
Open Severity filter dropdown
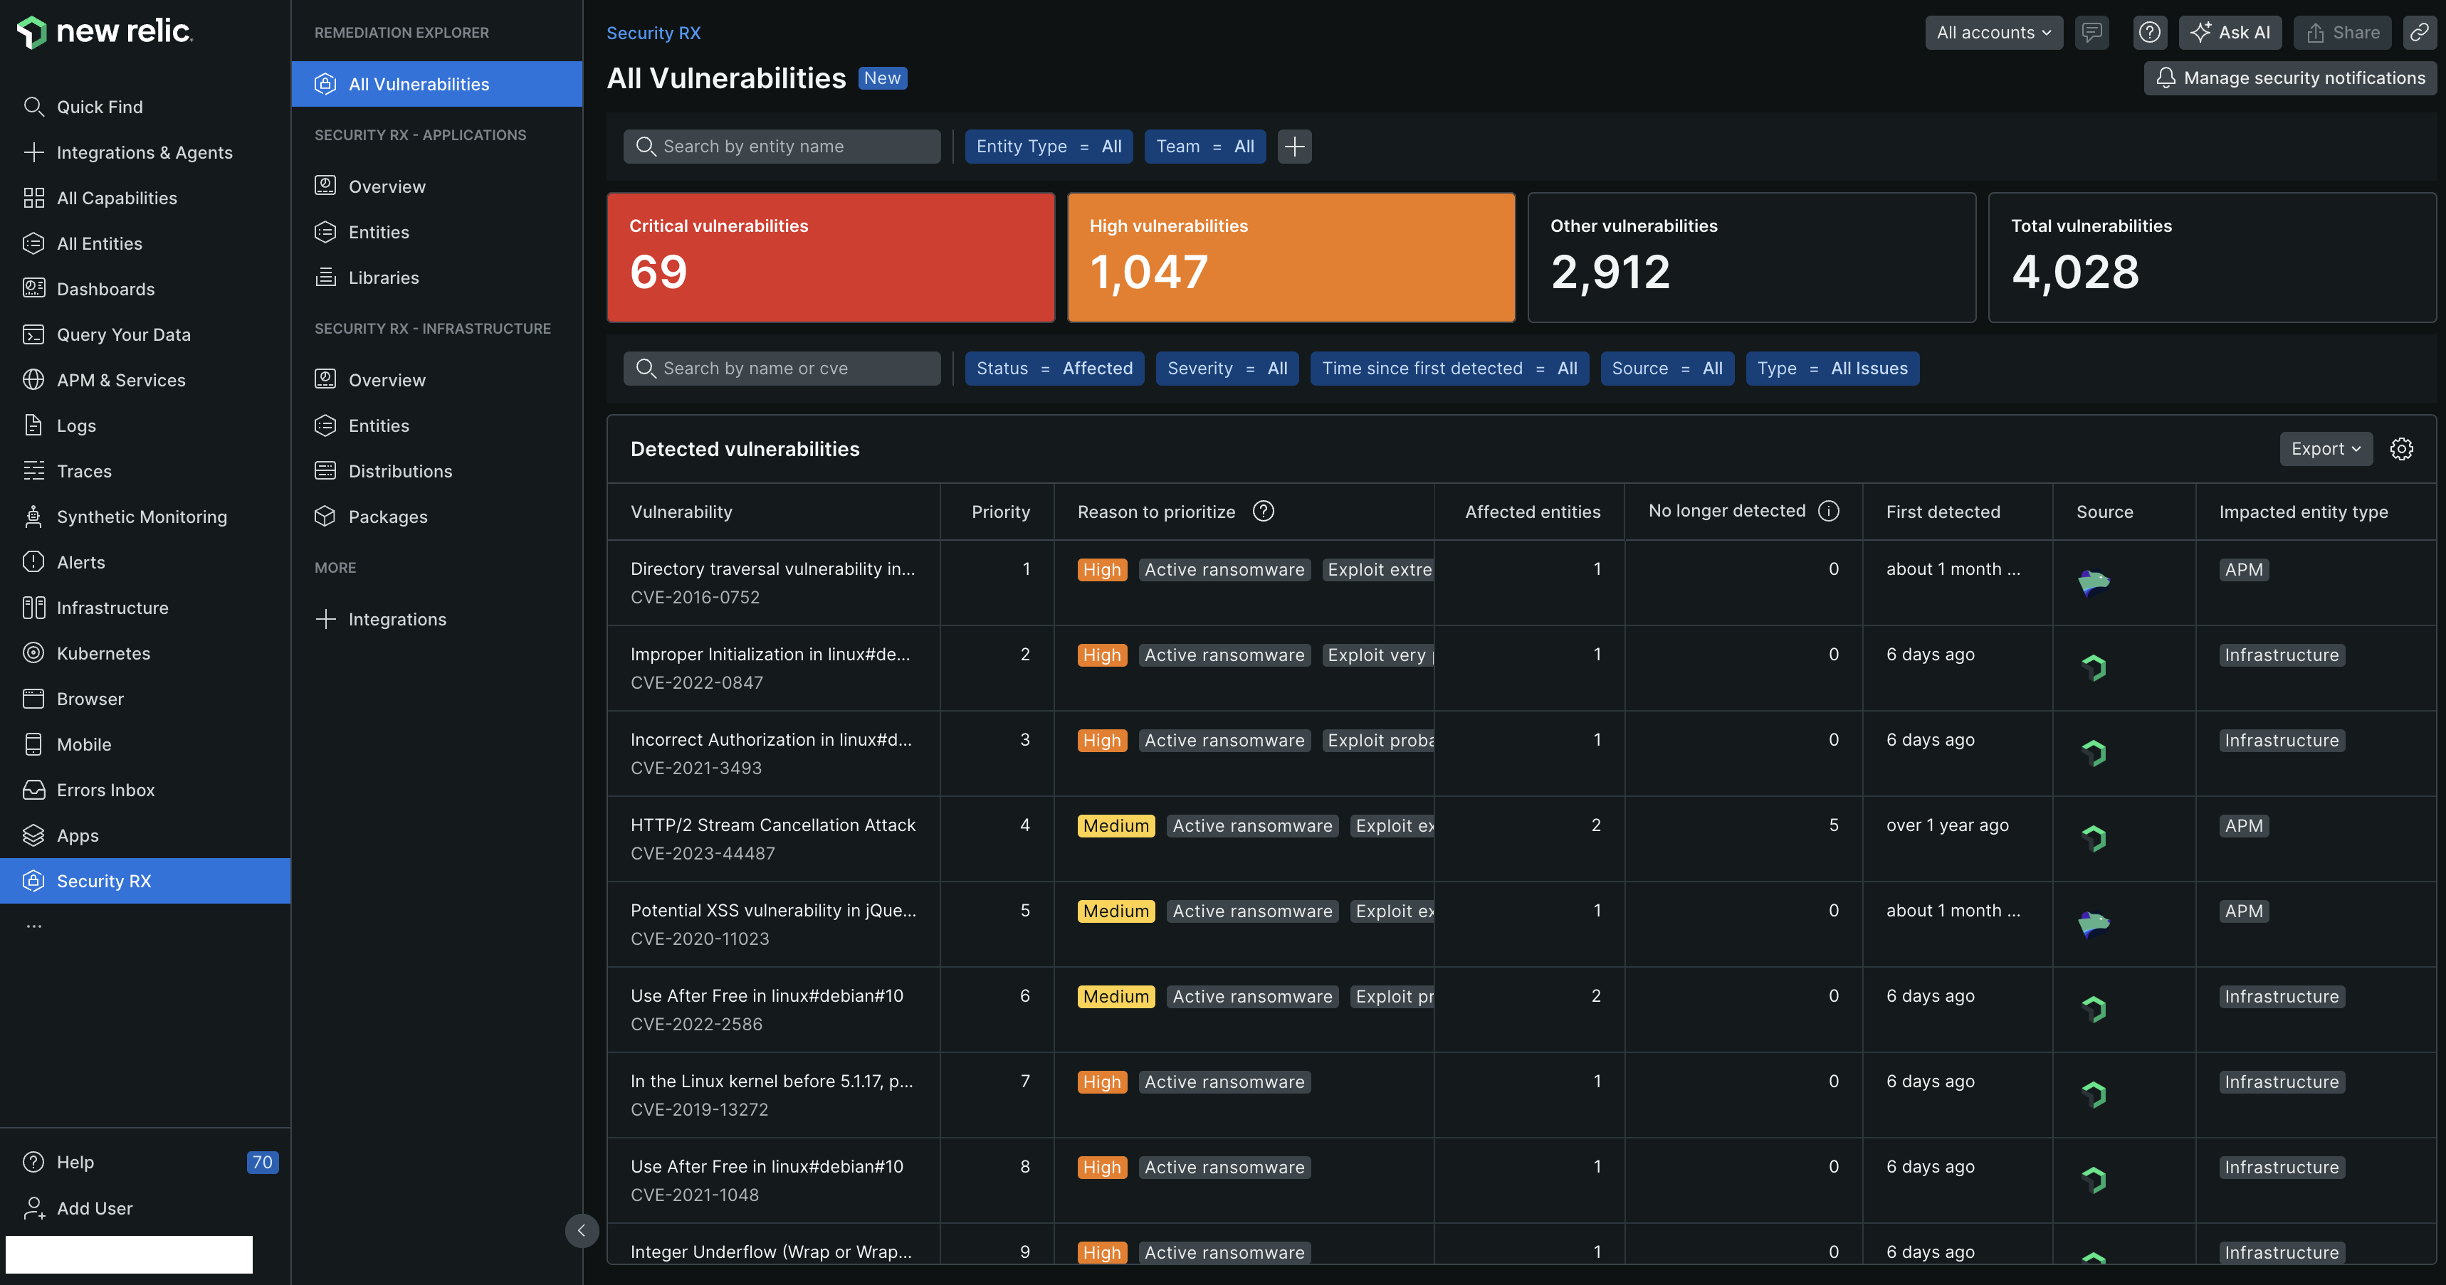pos(1227,369)
